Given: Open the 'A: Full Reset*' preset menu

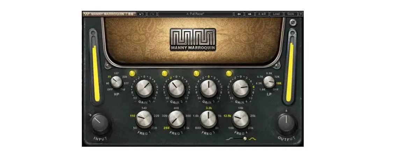Looking at the screenshot, I should tap(195, 14).
